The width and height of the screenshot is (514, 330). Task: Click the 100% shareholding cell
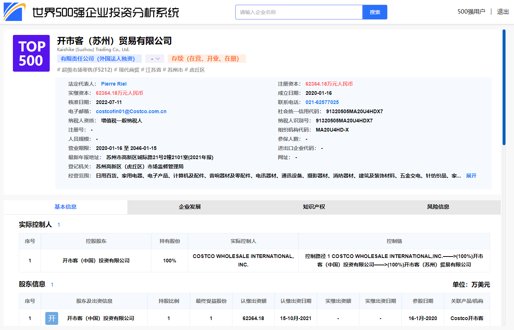[170, 261]
